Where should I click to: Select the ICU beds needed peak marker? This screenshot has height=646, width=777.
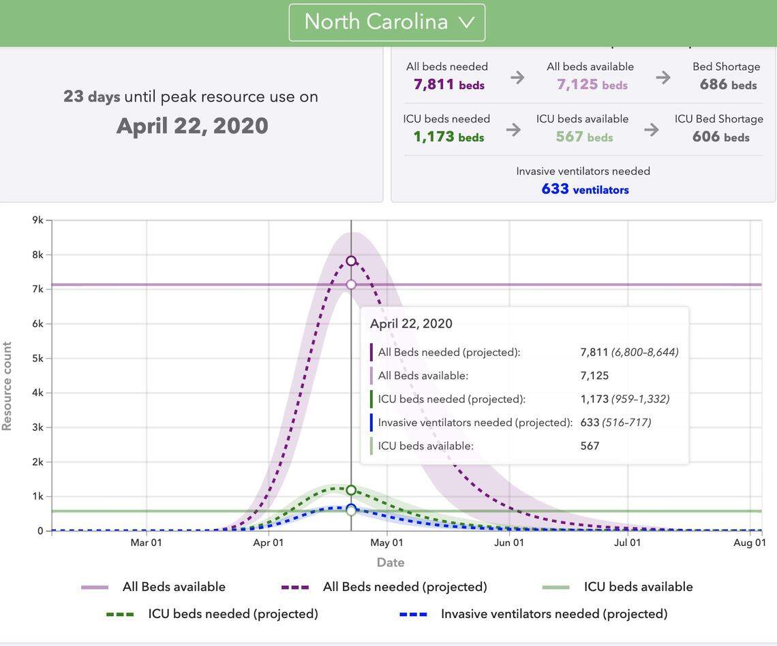(x=350, y=488)
